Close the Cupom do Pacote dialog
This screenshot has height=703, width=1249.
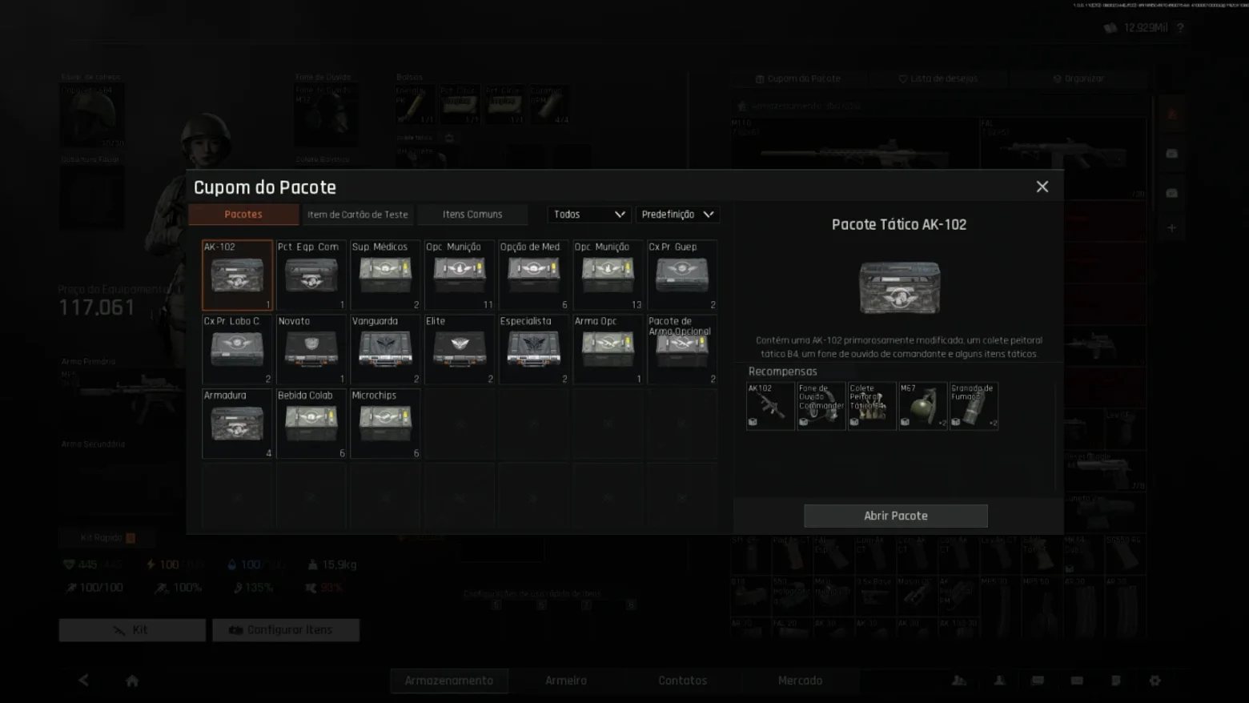pyautogui.click(x=1042, y=187)
